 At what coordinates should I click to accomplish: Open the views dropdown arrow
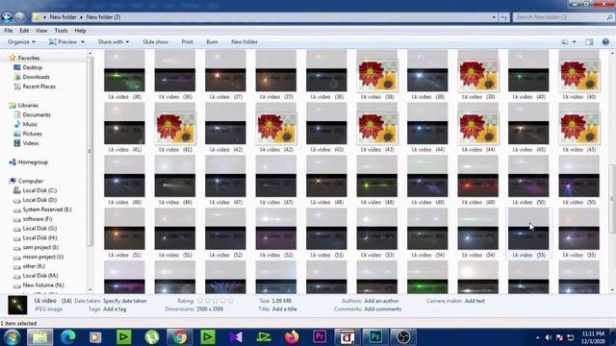pos(574,41)
